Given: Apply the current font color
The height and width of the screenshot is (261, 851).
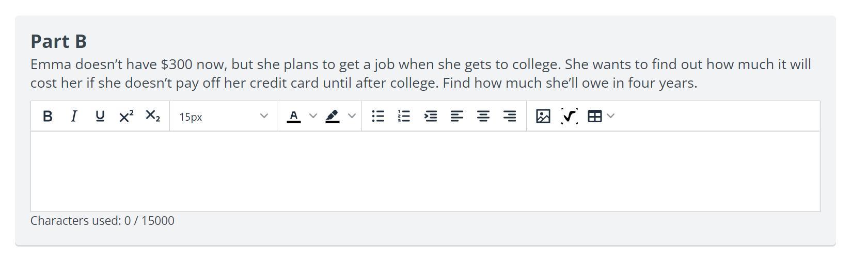Looking at the screenshot, I should pyautogui.click(x=294, y=116).
